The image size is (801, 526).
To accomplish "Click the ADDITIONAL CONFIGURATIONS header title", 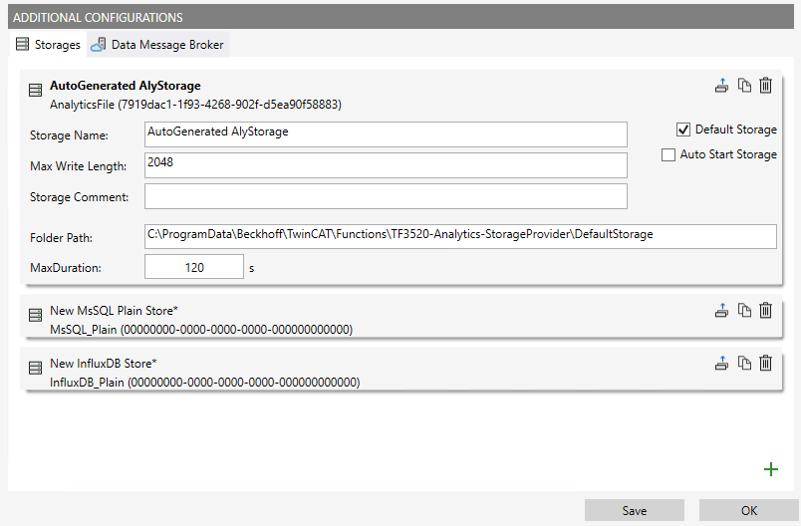I will point(98,17).
